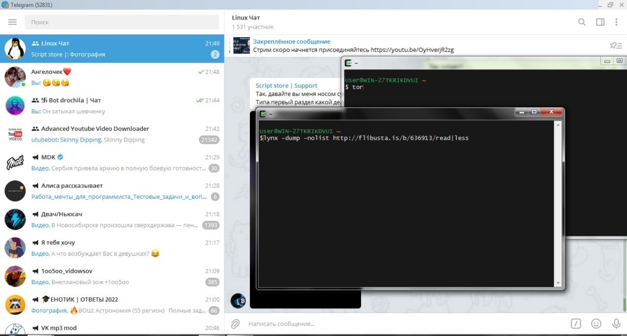Click the unread badge 2 on Linux Чат
The height and width of the screenshot is (336, 627).
[x=215, y=54]
